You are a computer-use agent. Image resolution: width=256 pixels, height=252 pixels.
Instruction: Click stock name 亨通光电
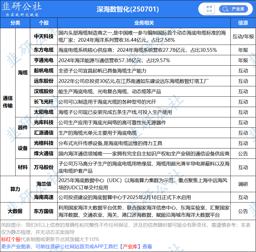44,60
